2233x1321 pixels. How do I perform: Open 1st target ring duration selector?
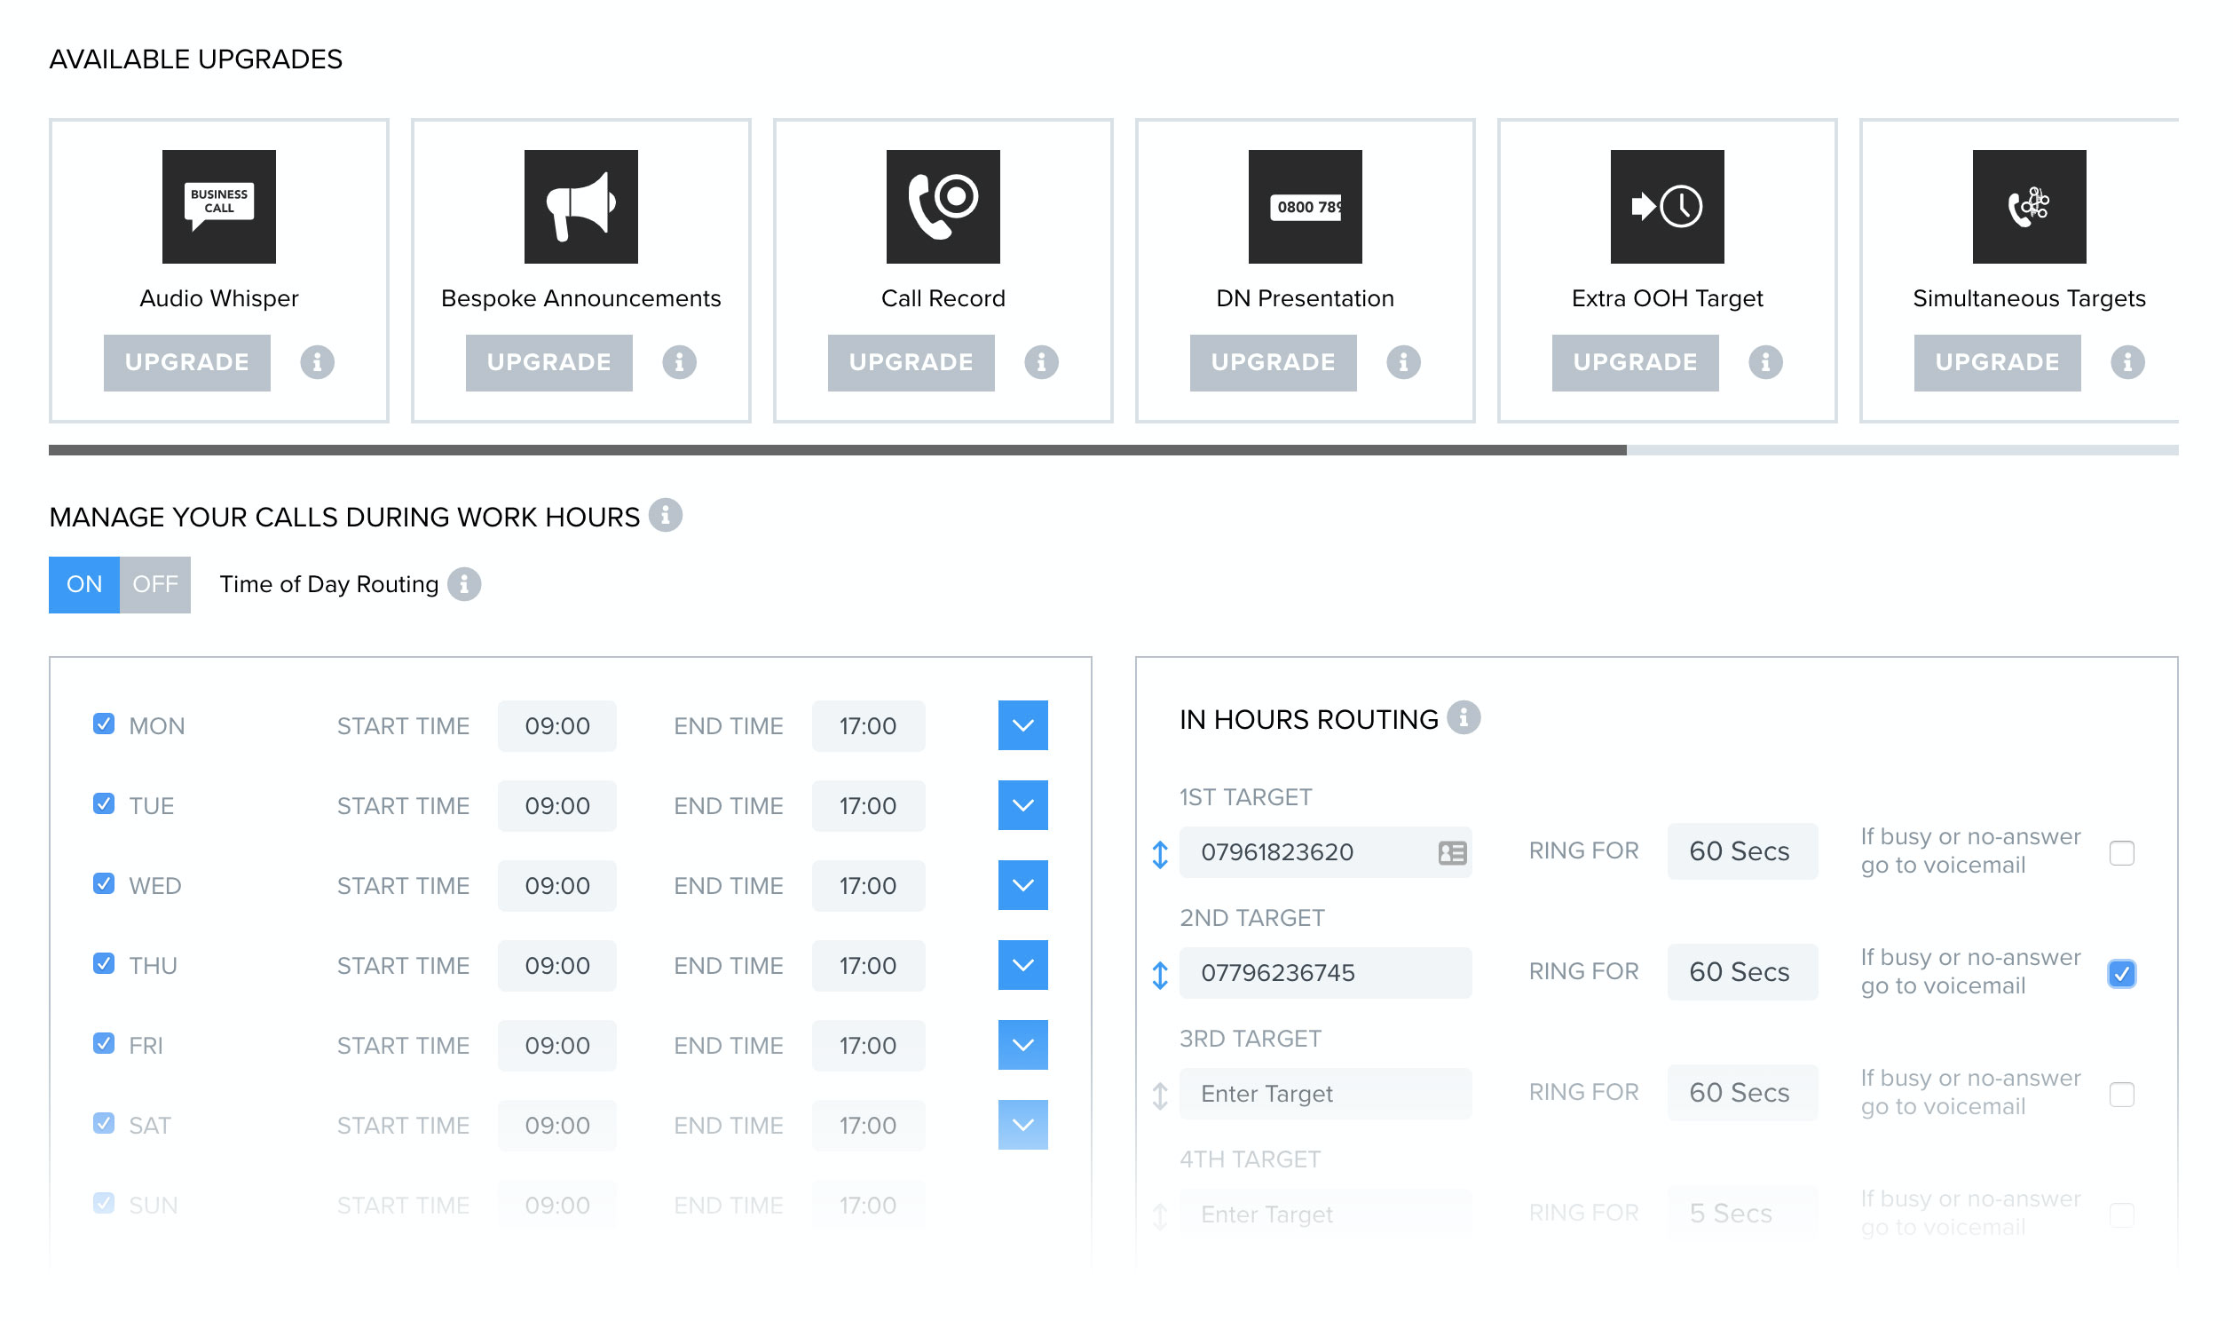coord(1743,852)
